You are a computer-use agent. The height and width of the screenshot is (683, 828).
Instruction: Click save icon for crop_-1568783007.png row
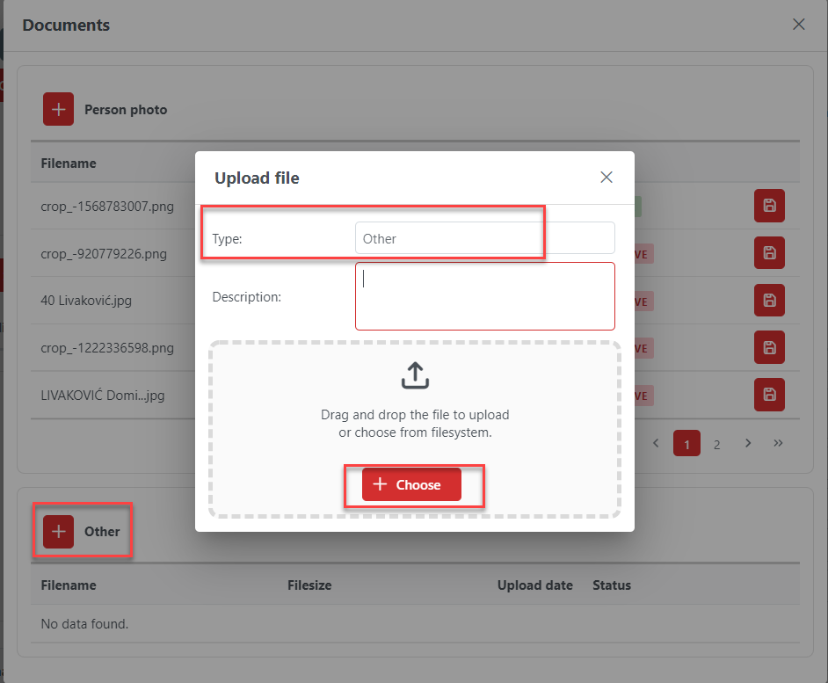coord(769,206)
